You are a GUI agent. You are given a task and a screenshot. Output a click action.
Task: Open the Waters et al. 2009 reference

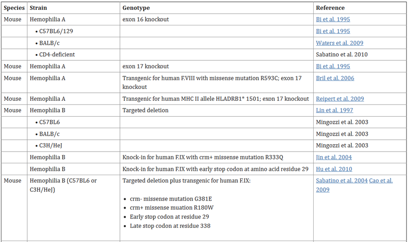click(339, 43)
